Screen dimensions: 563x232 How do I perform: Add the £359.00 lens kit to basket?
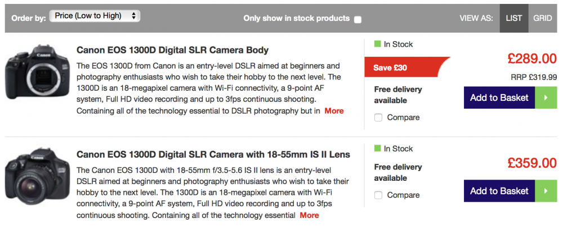click(499, 191)
